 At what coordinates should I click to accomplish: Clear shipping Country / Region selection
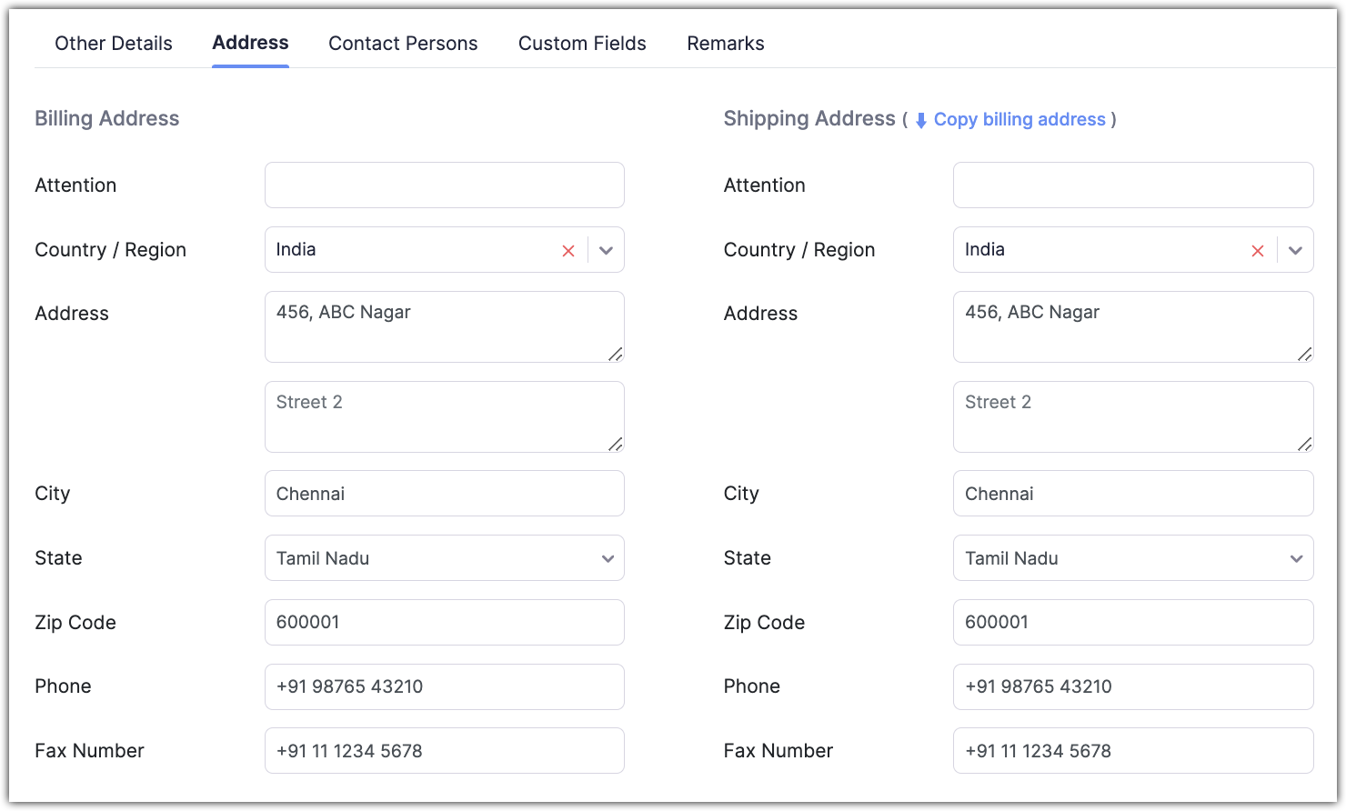1258,251
